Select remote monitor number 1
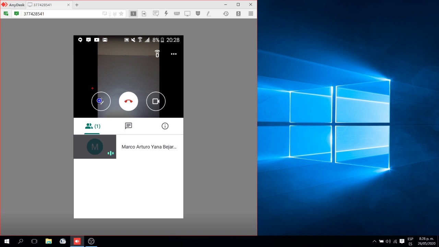 click(x=133, y=14)
